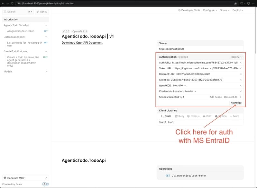Open the Share menu
The width and height of the screenshot is (257, 188).
click(225, 10)
